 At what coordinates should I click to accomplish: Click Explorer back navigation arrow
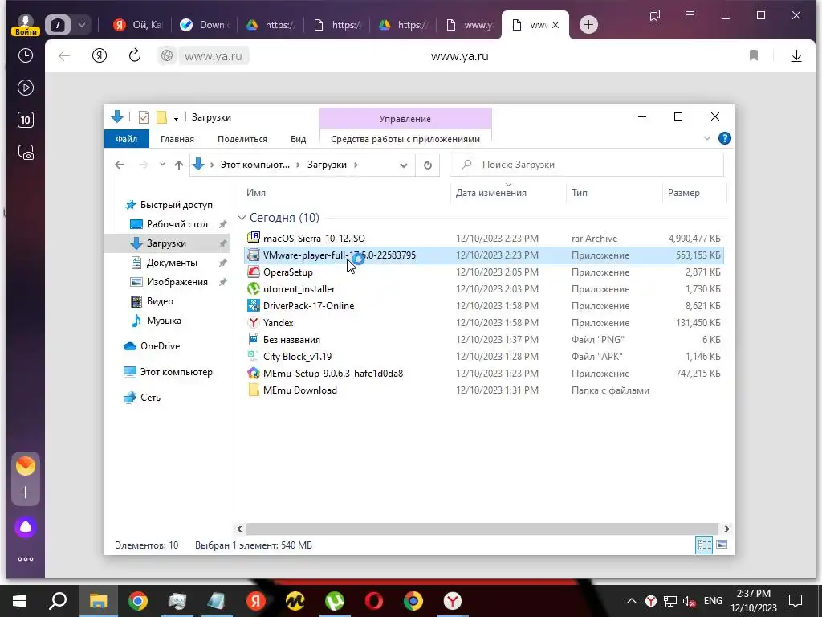click(120, 165)
